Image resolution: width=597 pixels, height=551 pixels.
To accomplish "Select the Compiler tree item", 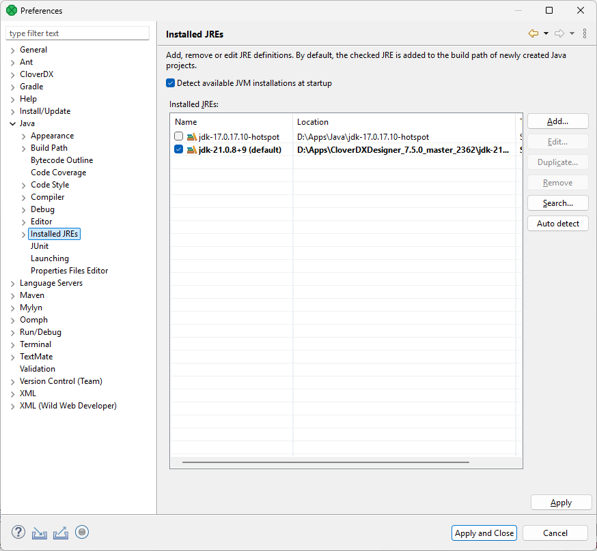I will click(x=47, y=197).
